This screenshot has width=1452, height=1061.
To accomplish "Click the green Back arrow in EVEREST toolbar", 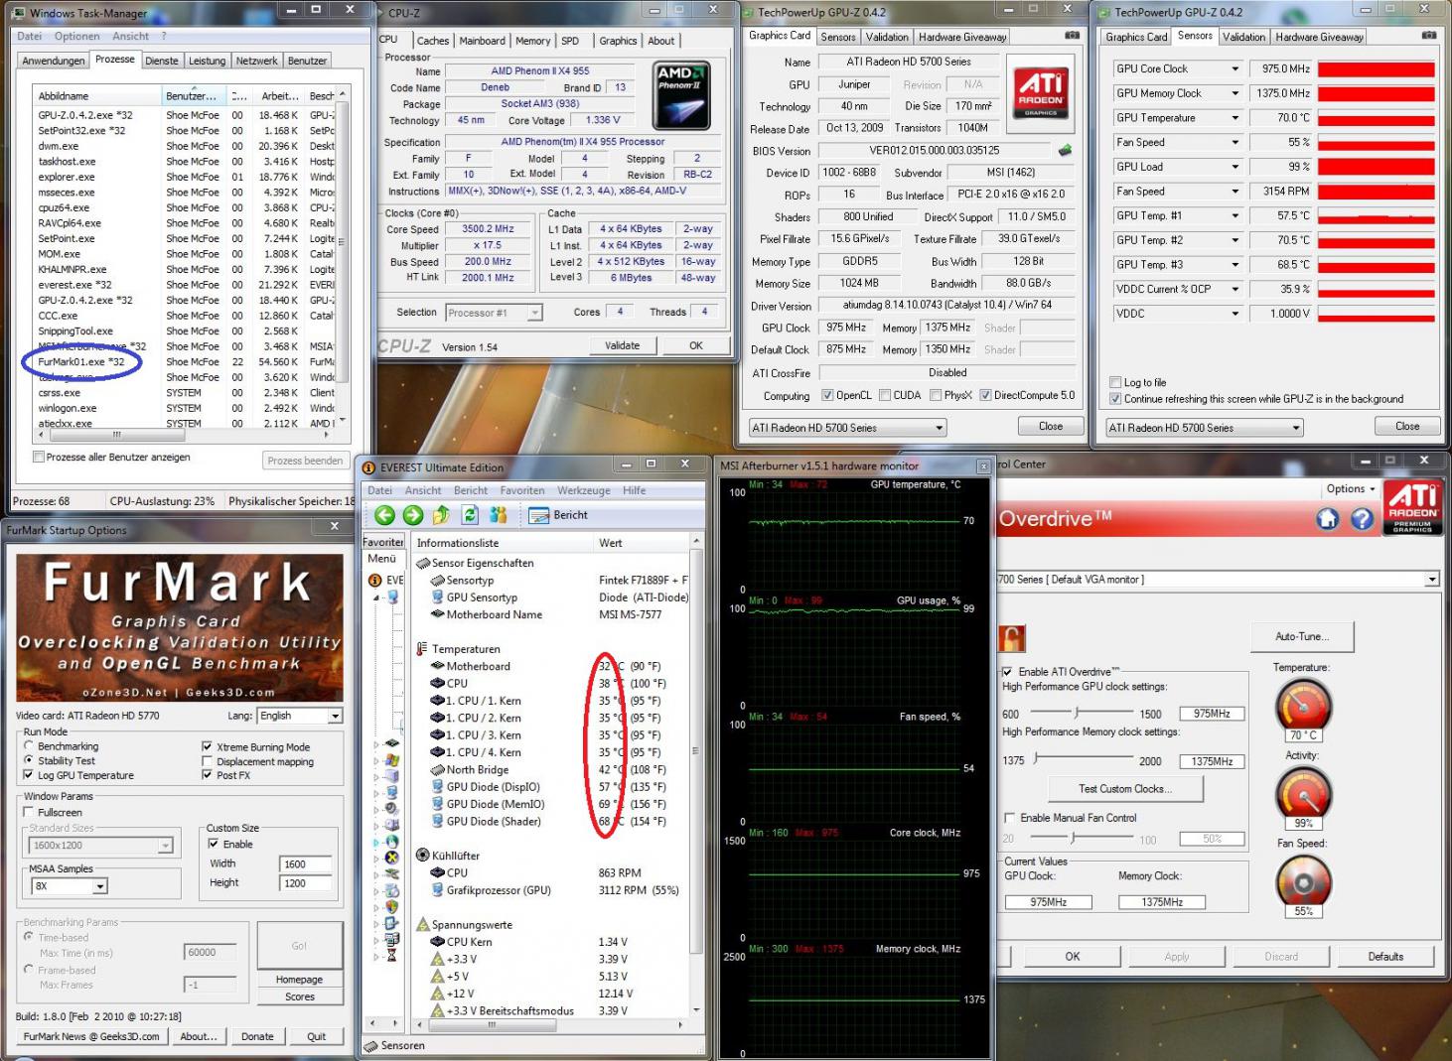I will 384,515.
